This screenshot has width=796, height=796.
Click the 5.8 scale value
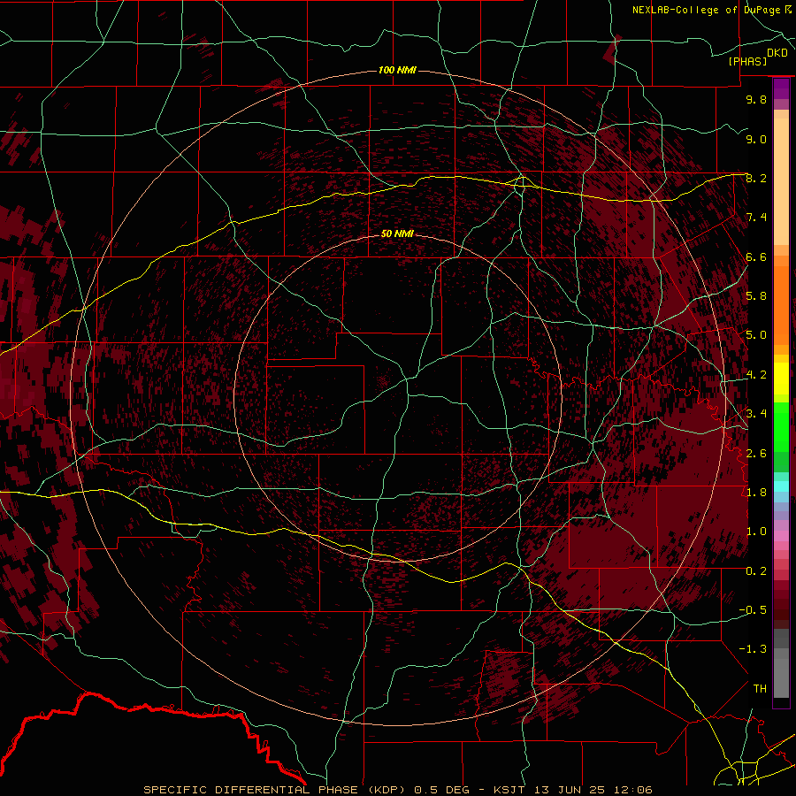(x=756, y=296)
